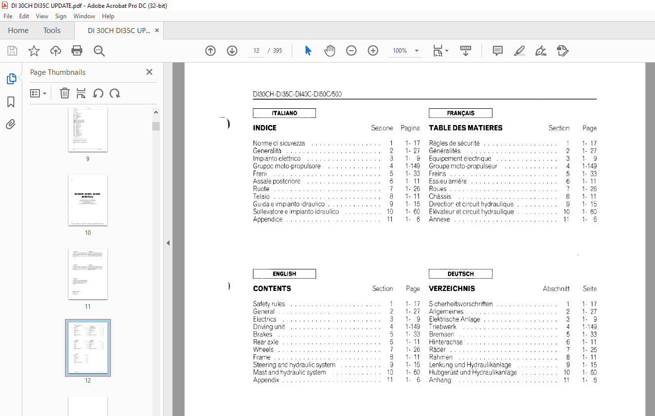
Task: Open the Attachments paperclip panel
Action: pyautogui.click(x=11, y=124)
